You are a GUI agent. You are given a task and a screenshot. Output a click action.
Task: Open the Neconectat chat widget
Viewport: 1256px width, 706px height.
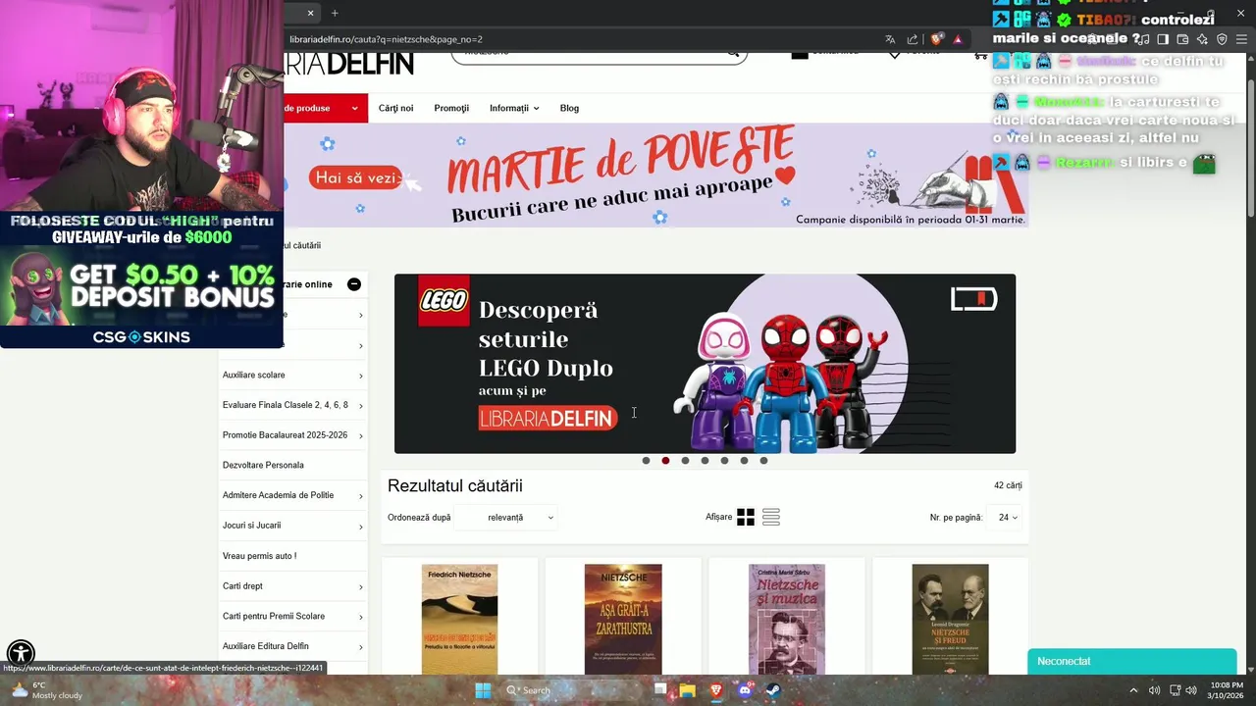point(1131,661)
